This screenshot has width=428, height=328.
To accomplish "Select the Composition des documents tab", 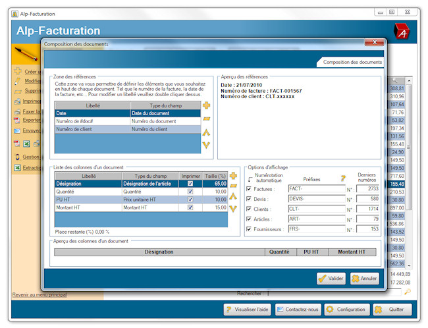I will (352, 62).
